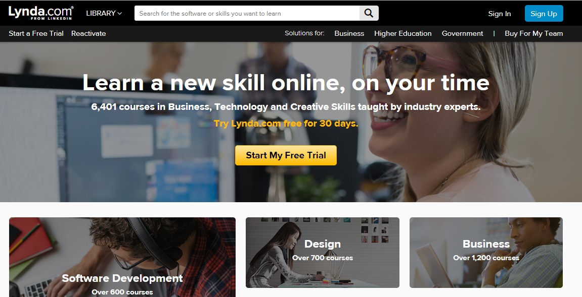
Task: Open the Business solutions menu item
Action: pos(349,33)
